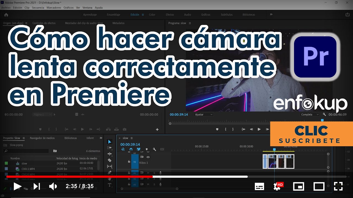Open timeline display settings wrench
The image size is (353, 198).
pyautogui.click(x=154, y=149)
